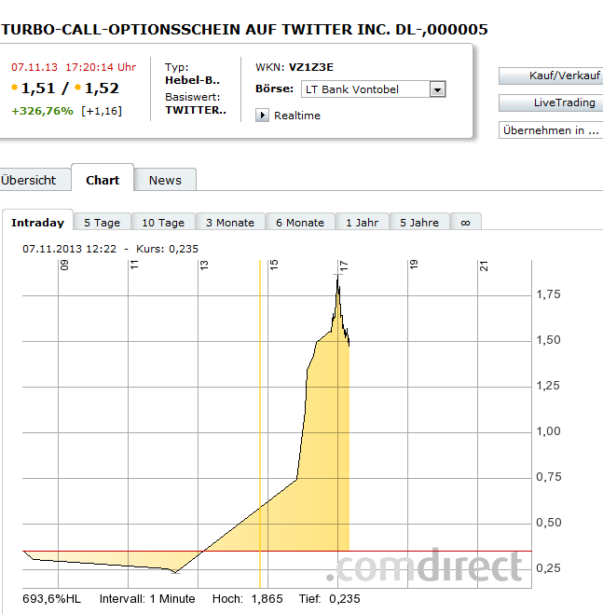This screenshot has width=603, height=614.
Task: Select the 6 Monate chart period
Action: (x=300, y=223)
